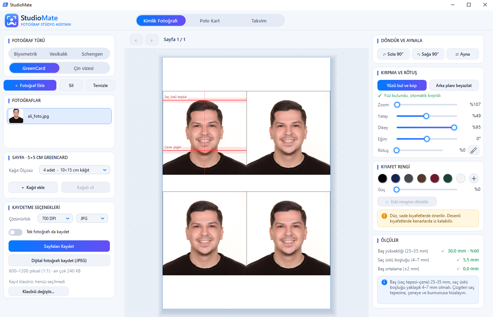Click 'Yüzü bul ve kırp' button
Screen dimensions: 493x317
(x=402, y=86)
